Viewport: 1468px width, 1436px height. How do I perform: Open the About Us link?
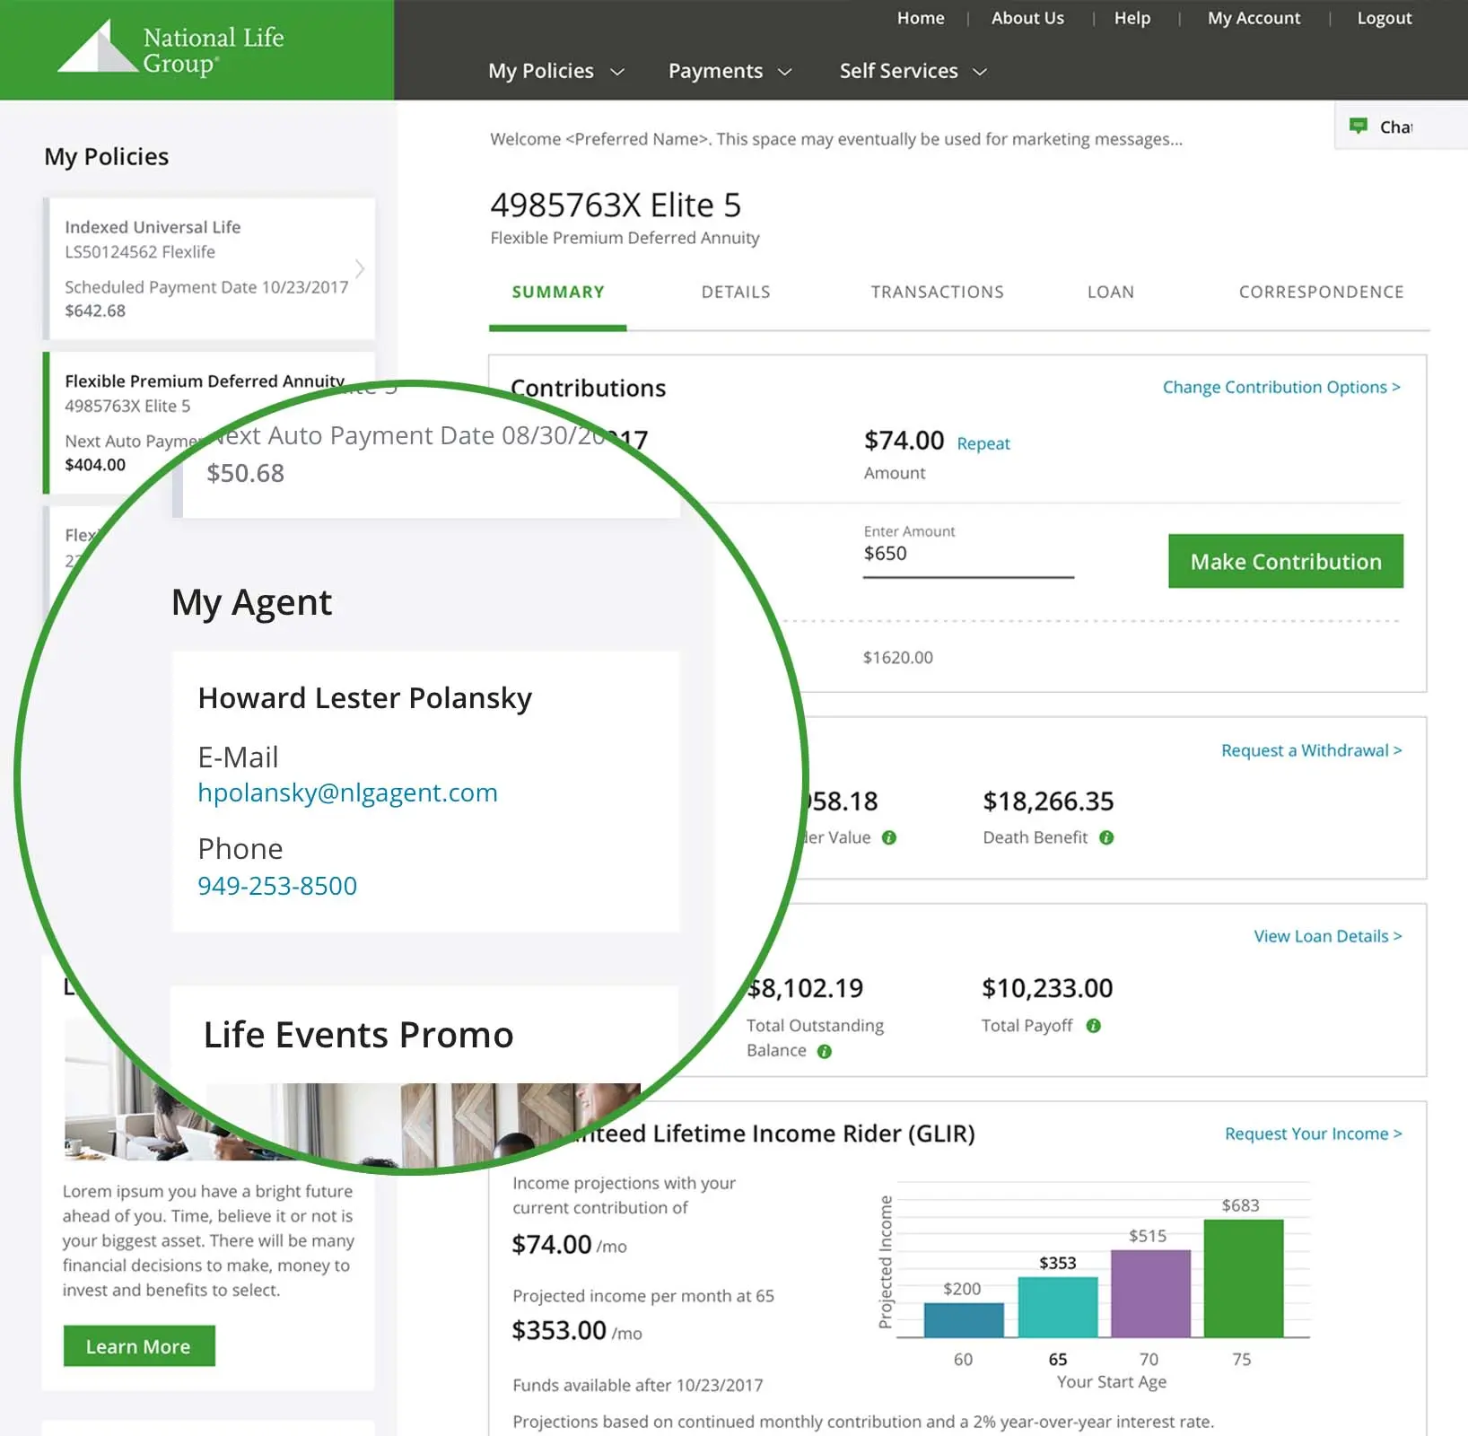(1027, 18)
